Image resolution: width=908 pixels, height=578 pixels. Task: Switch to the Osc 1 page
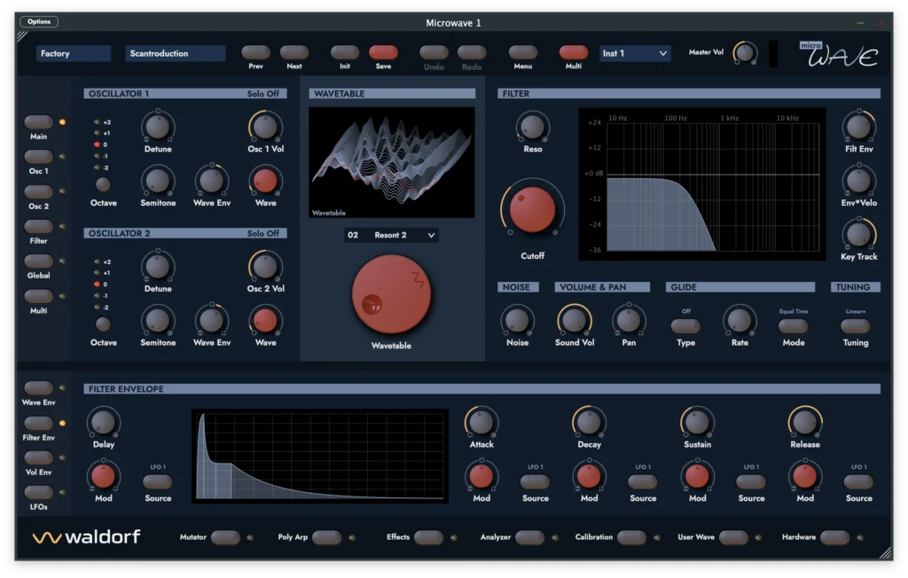[x=38, y=156]
